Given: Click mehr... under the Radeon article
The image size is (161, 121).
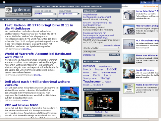Looking at the screenshot, I should coord(27,49).
